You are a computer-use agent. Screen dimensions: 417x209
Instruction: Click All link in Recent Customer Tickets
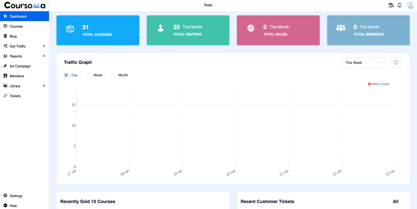point(395,201)
